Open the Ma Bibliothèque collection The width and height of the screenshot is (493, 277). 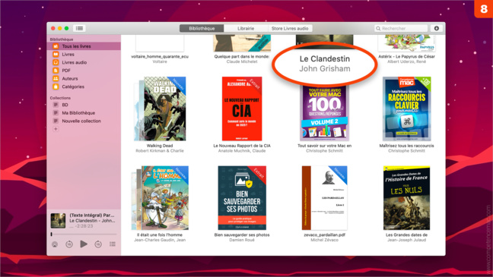point(84,113)
